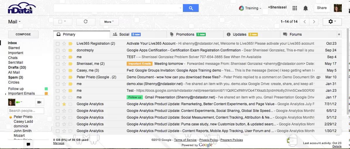Toggle importance marker on Peter Prieto email

pos(70,77)
